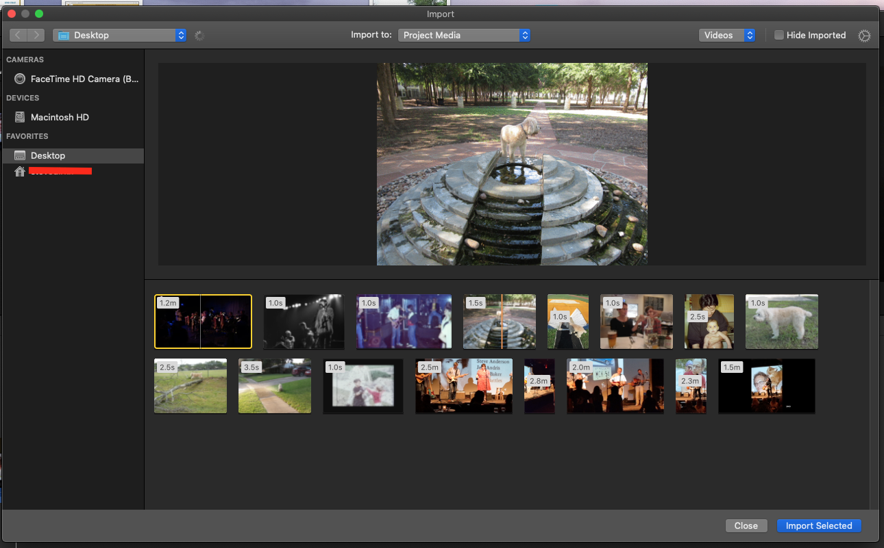Click the folder icon in the location popup
The image size is (884, 548).
click(64, 36)
